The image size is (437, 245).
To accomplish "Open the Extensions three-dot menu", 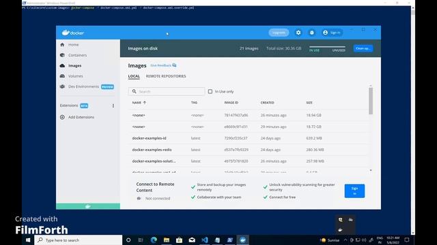I will tap(113, 106).
